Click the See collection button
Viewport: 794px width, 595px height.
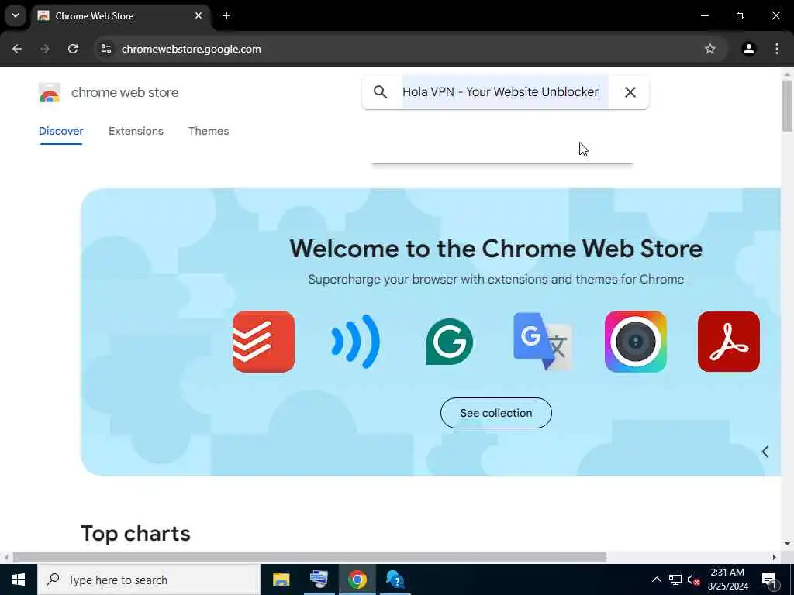point(495,413)
